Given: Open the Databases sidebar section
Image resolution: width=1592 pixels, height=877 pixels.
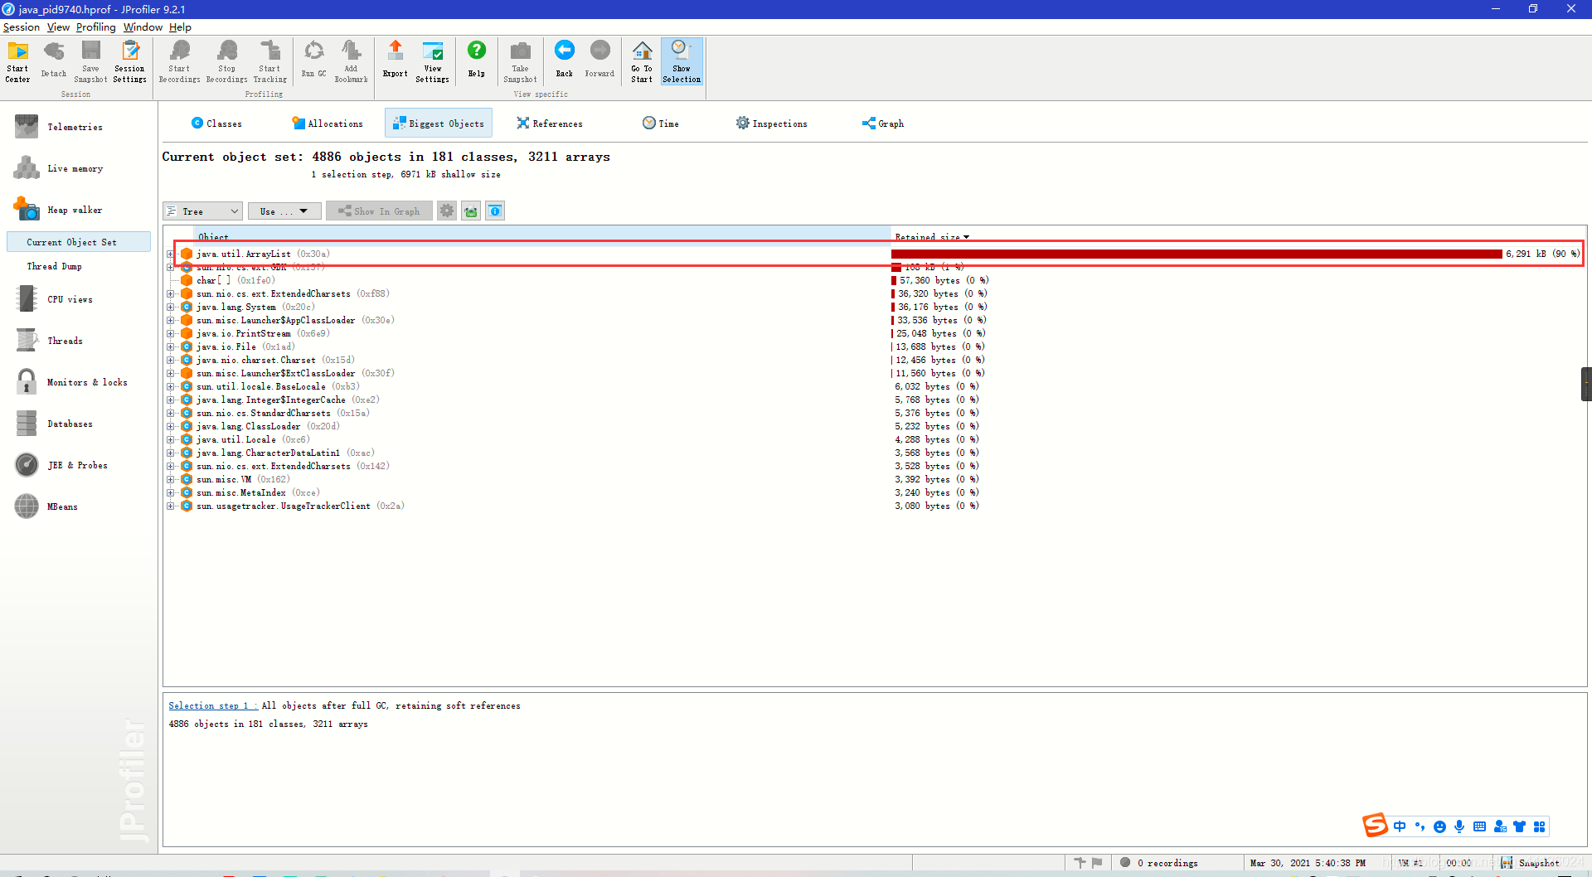Looking at the screenshot, I should click(70, 424).
